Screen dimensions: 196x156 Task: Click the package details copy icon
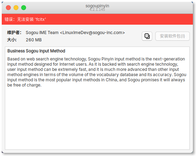coord(147,36)
